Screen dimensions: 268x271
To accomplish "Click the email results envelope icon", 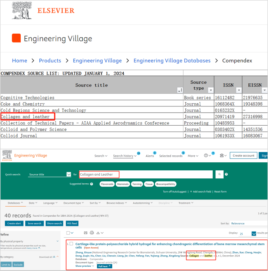I will point(86,233).
